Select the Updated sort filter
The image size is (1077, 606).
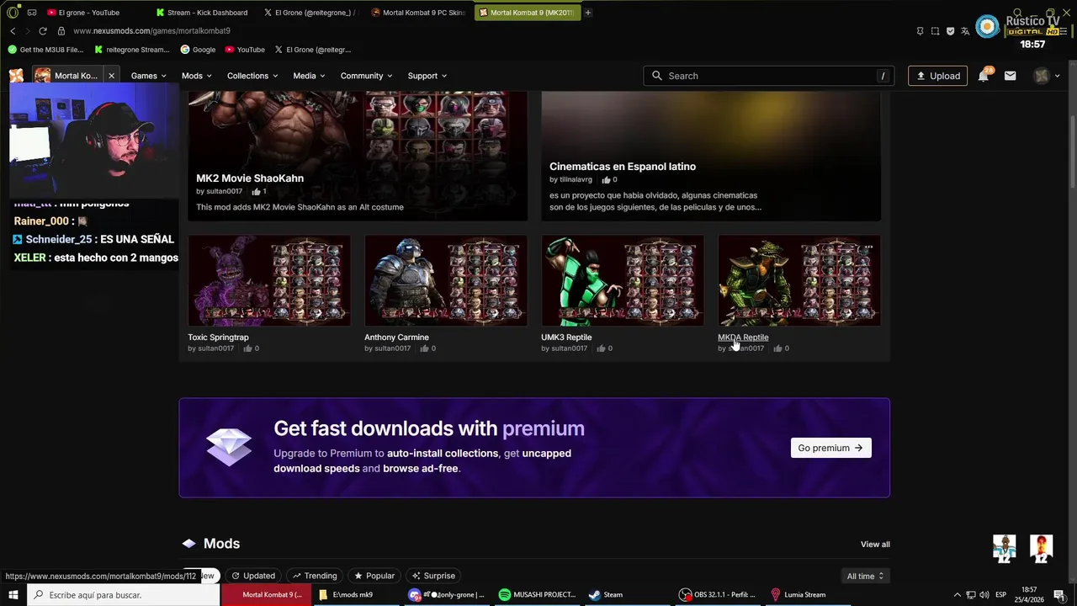click(x=253, y=576)
